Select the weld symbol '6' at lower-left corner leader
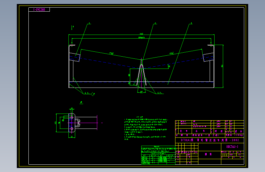The height and width of the screenshot is (172, 265). [x=86, y=93]
